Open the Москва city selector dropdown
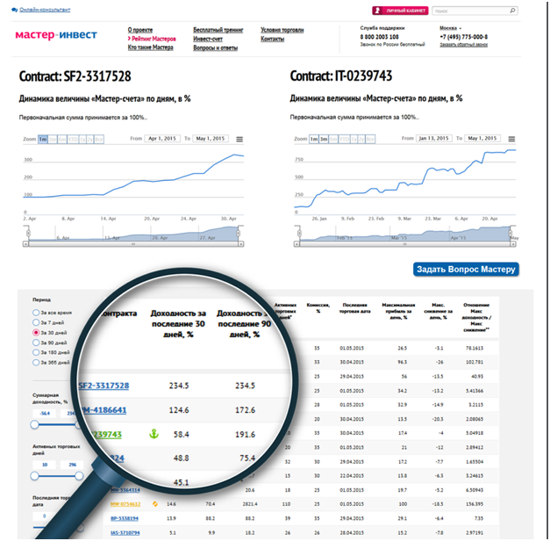550x541 pixels. pos(450,28)
